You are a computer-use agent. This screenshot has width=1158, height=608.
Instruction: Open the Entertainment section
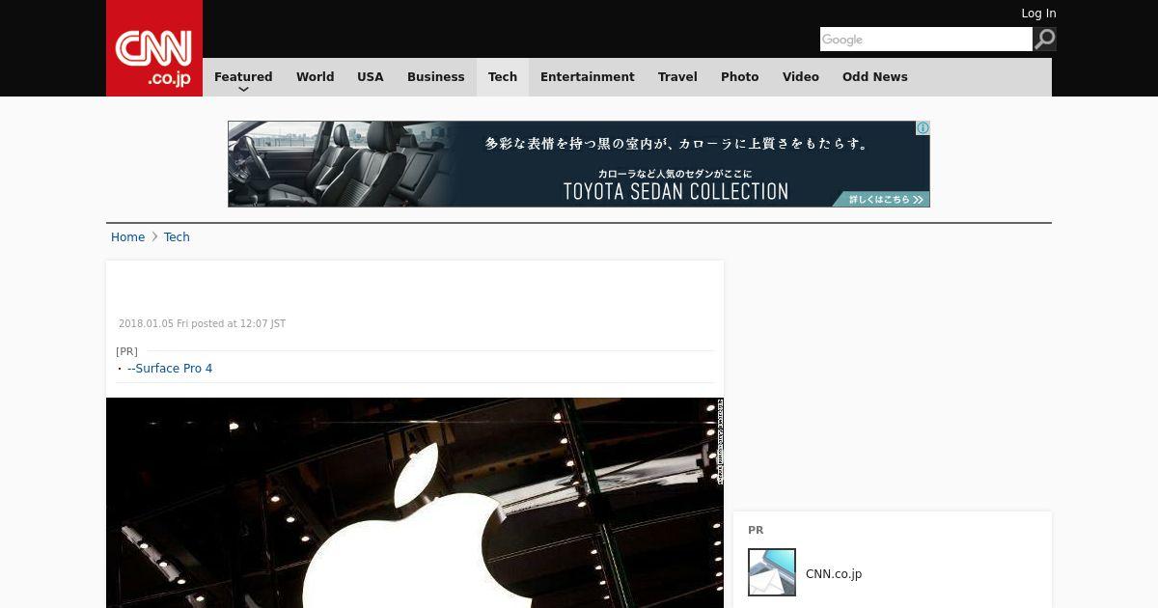(588, 77)
